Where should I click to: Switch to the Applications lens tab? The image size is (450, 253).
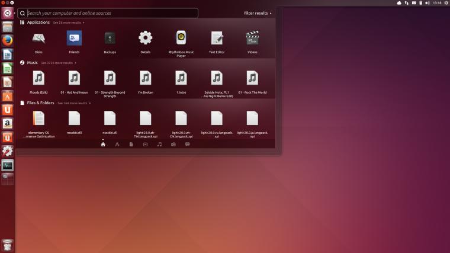coord(117,145)
